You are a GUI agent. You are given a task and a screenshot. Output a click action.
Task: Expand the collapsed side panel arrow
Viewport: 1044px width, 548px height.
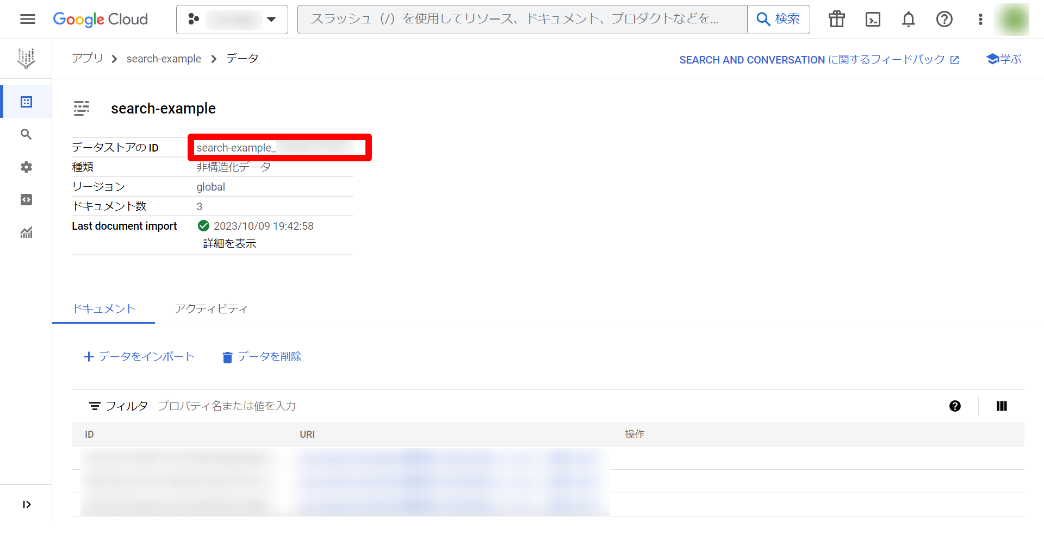click(27, 504)
